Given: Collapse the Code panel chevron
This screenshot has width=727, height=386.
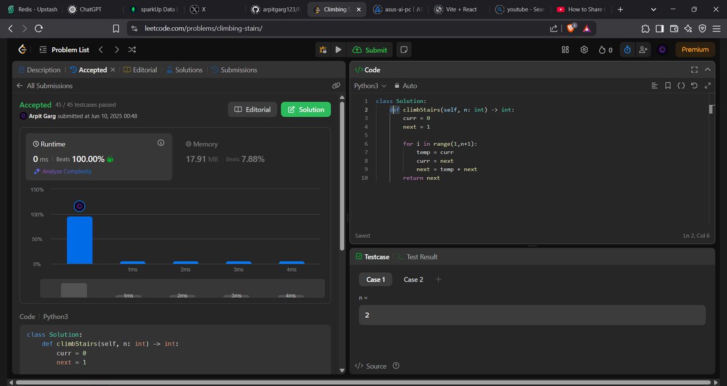Looking at the screenshot, I should (707, 70).
